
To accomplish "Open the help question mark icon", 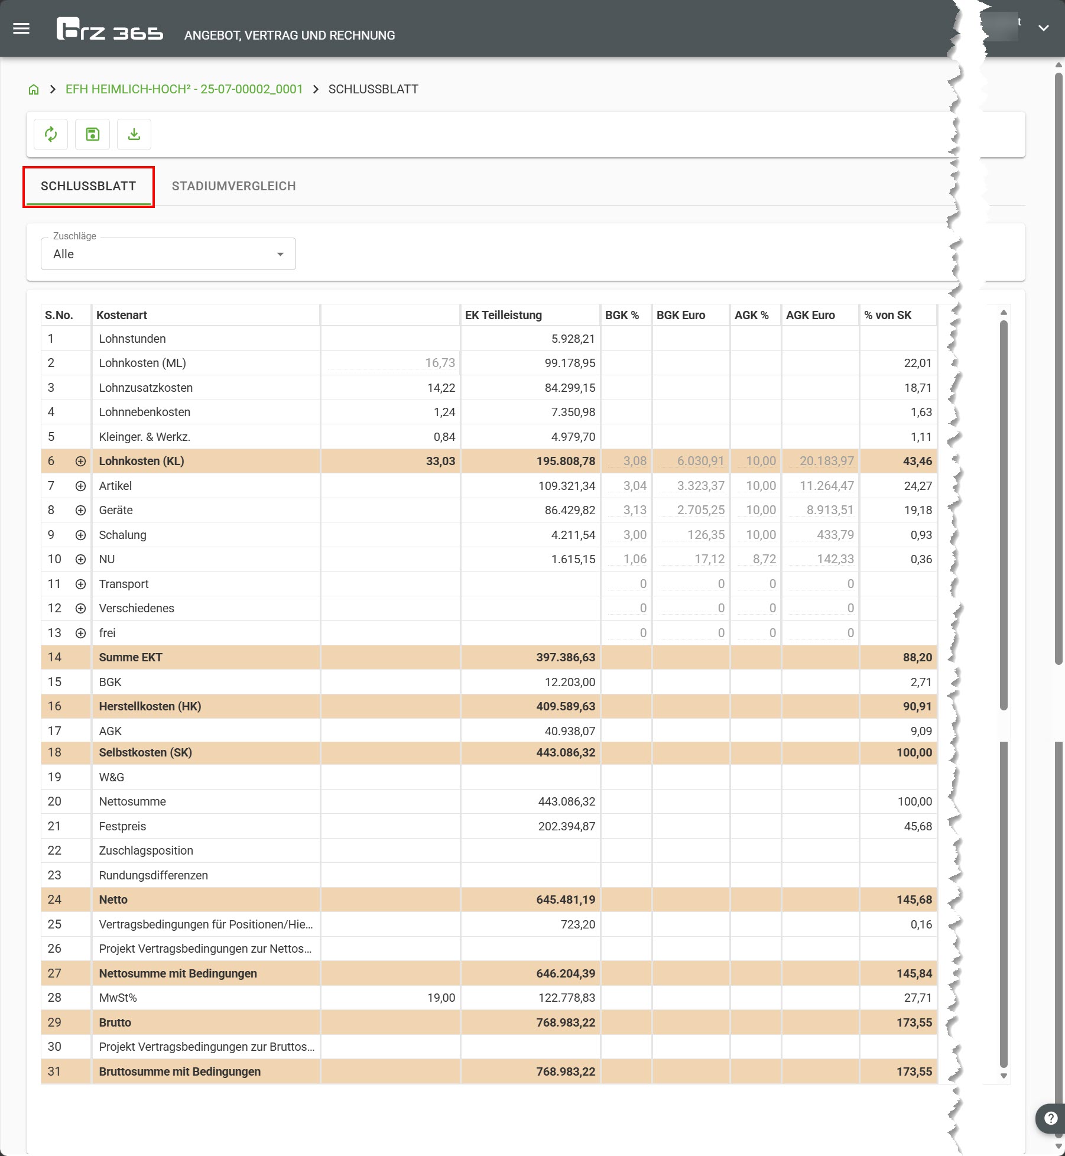I will [1050, 1118].
